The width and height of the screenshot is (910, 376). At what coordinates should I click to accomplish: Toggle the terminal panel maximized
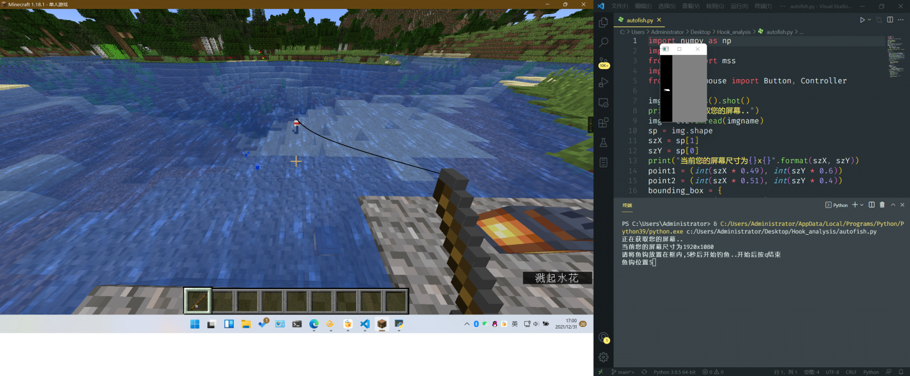(x=893, y=205)
